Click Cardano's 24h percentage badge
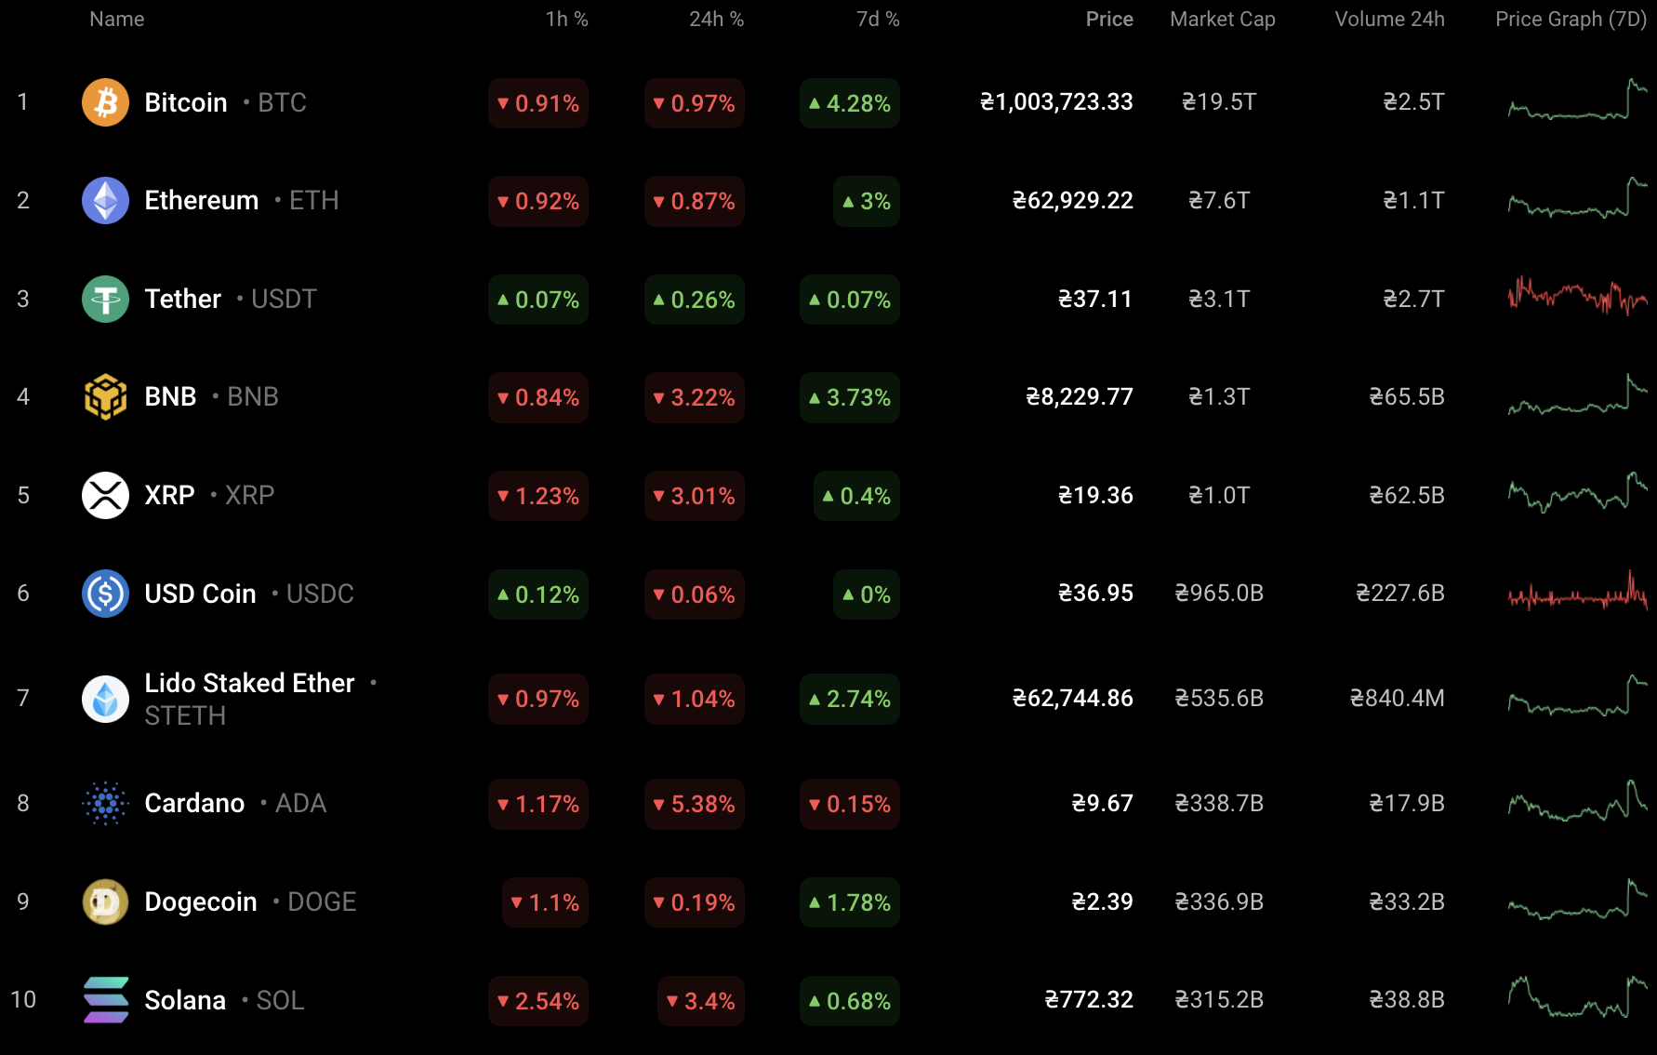Image resolution: width=1657 pixels, height=1055 pixels. [694, 804]
